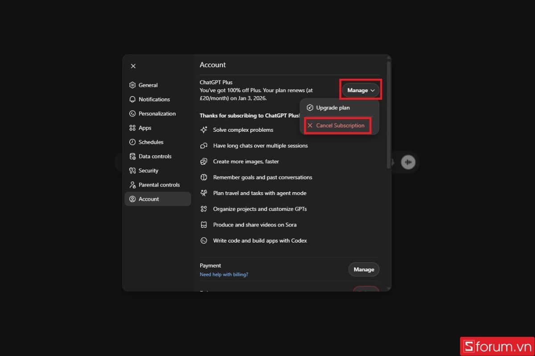Click the brain icon for Remember goals
This screenshot has width=535, height=356.
click(x=204, y=177)
